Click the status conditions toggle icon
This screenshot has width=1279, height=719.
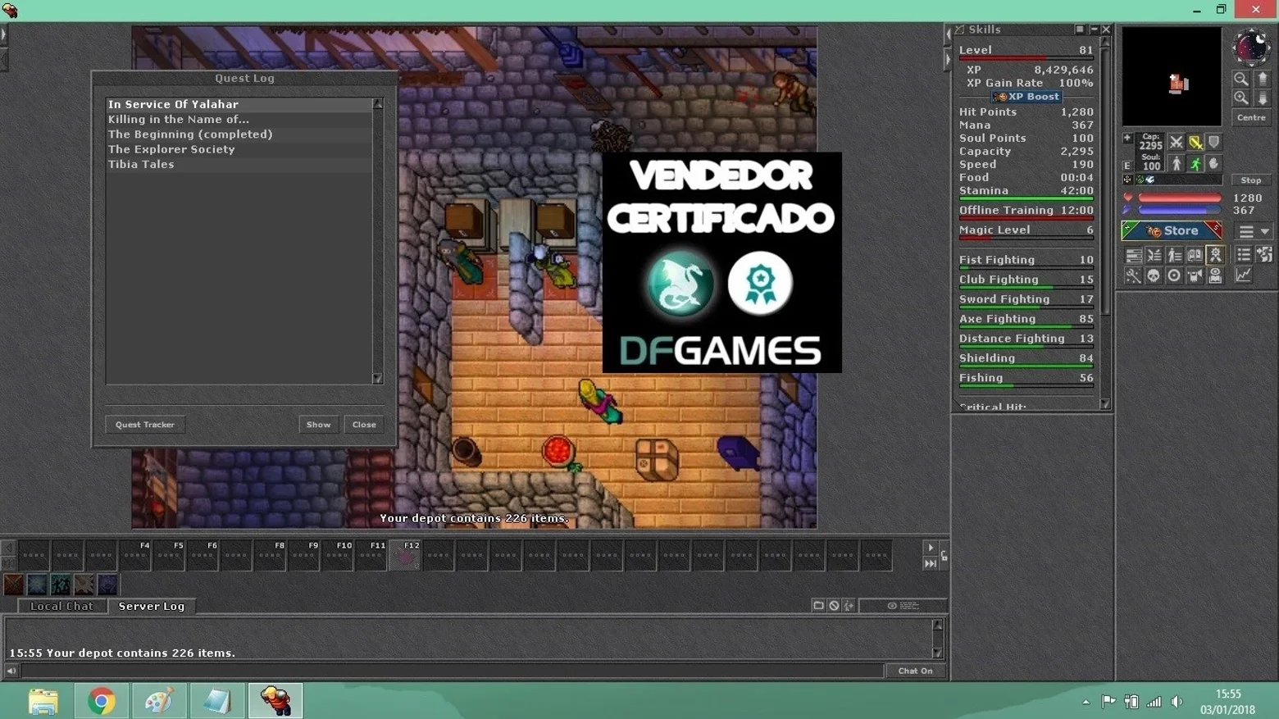[x=1127, y=180]
